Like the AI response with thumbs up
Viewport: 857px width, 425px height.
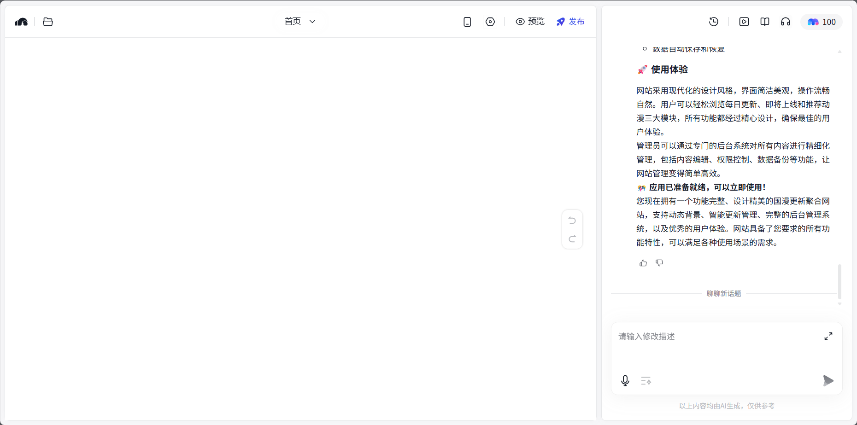coord(643,263)
